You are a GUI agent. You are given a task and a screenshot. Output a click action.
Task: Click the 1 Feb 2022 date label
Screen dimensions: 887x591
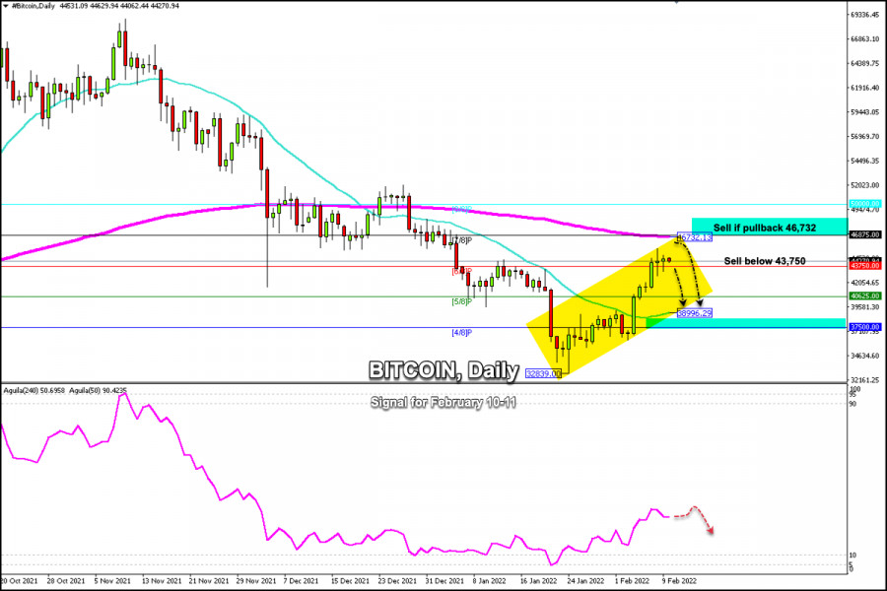pyautogui.click(x=632, y=581)
